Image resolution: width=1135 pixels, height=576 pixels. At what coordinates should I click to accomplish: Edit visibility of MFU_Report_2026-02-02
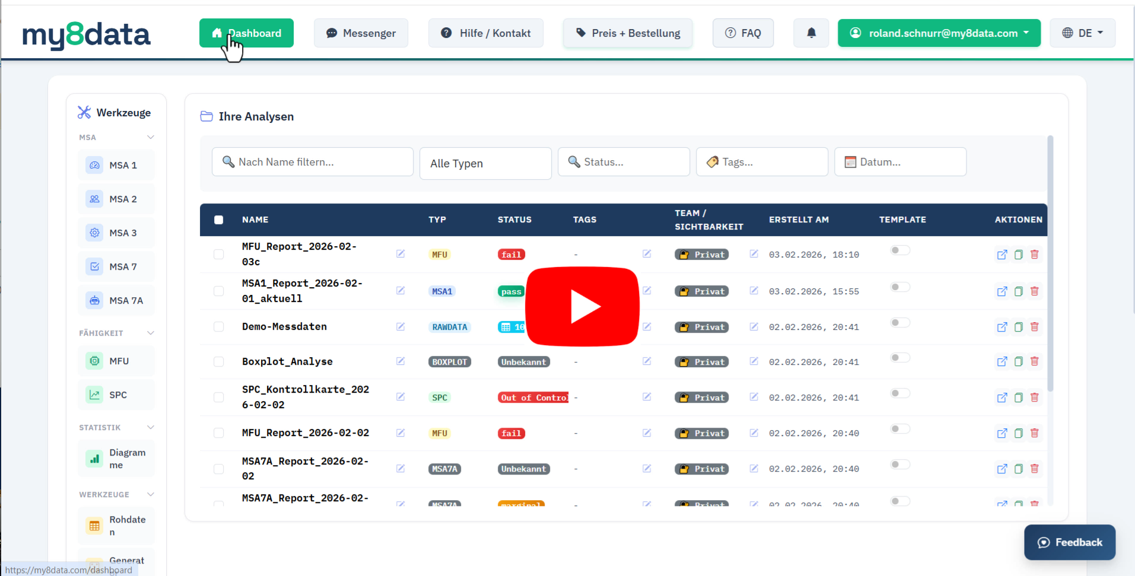tap(754, 433)
